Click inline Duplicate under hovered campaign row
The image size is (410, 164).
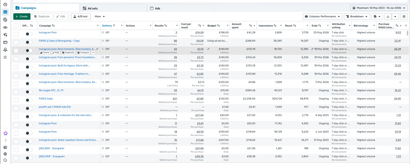point(68,53)
